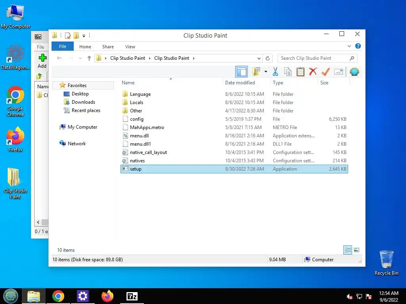Click the Search Clip Studio Paint field
Viewport: 406px width, 304px height.
pyautogui.click(x=317, y=58)
